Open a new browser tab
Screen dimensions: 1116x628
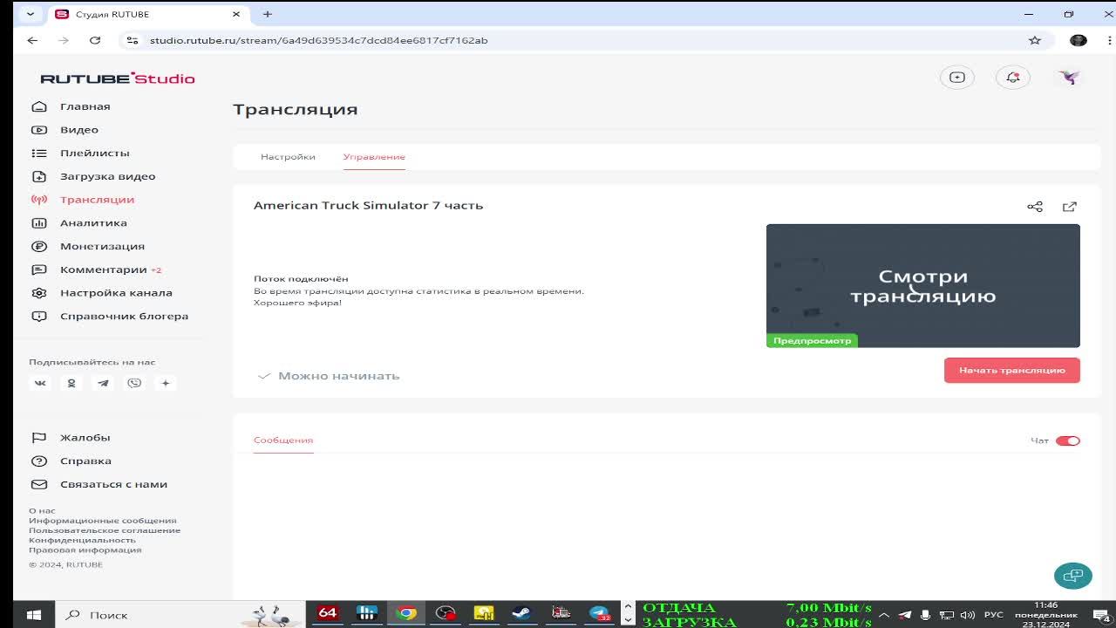tap(268, 14)
